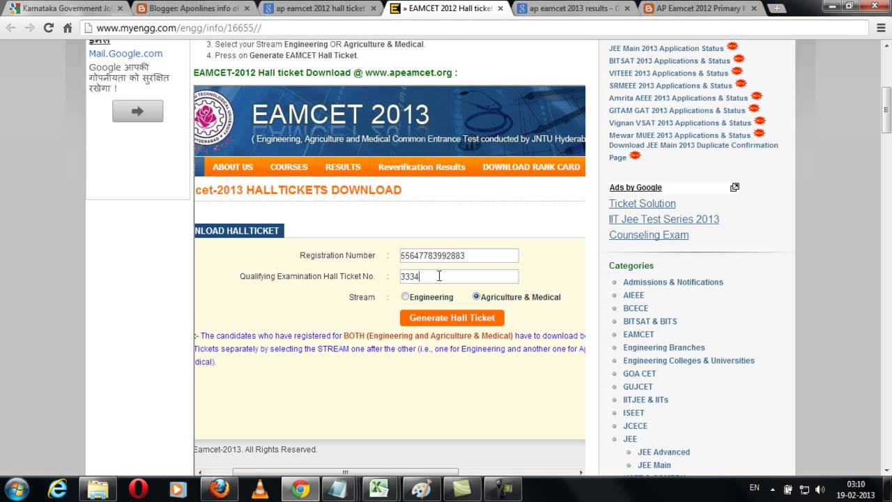Screen dimensions: 892x502
Task: Open Counseling Exam ad link
Action: point(649,235)
